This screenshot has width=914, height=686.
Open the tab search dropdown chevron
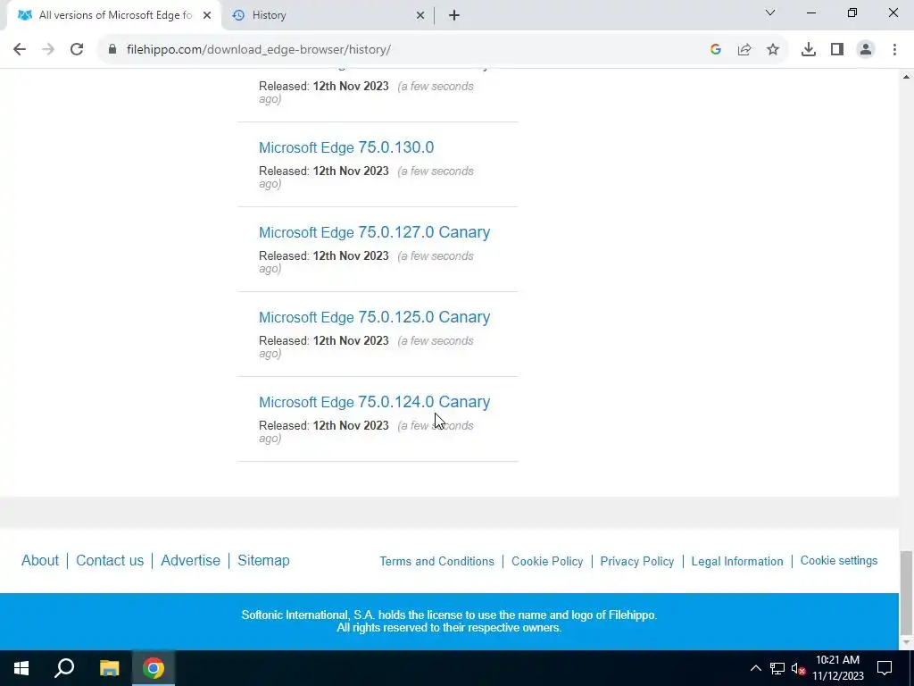pos(770,13)
